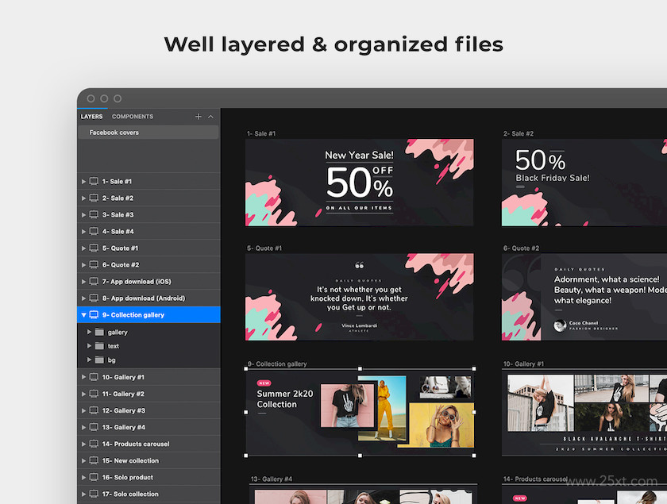Expand the 6- Quote #2 artboard
667x504 pixels.
[x=84, y=264]
